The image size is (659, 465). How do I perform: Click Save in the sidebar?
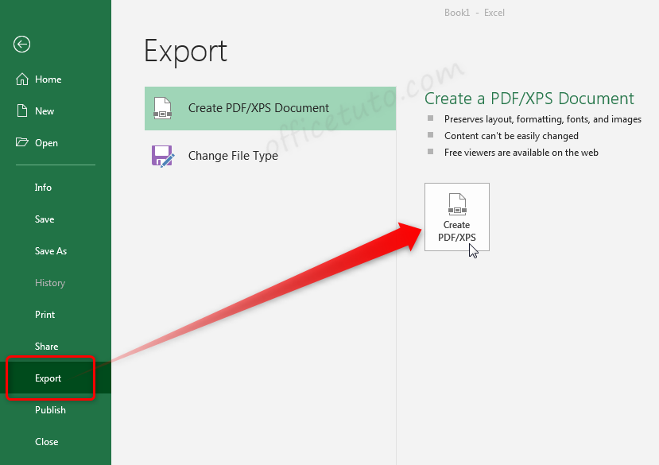[x=44, y=219]
